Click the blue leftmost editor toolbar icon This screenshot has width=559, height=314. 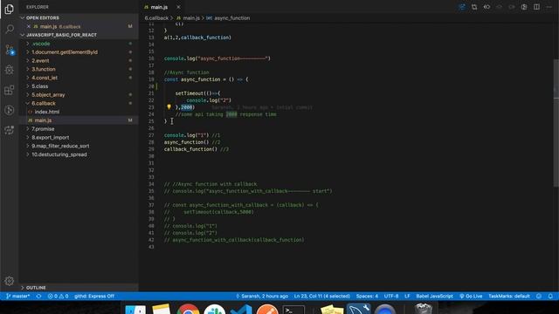click(462, 7)
